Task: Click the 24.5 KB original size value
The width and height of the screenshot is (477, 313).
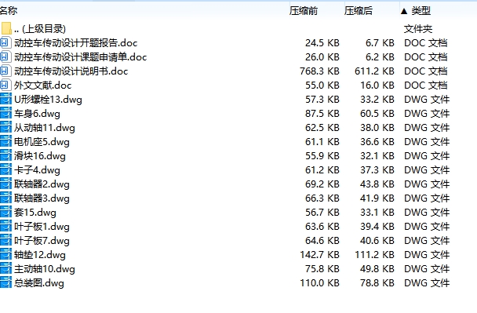Action: 322,43
